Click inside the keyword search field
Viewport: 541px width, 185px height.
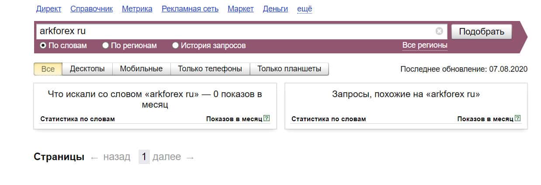pyautogui.click(x=236, y=31)
